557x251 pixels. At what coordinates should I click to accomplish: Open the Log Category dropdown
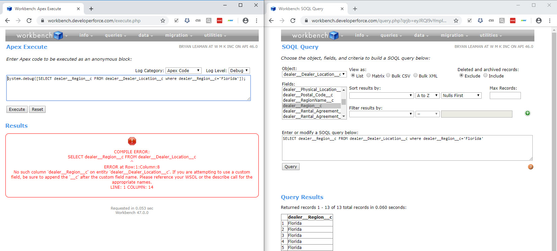point(183,70)
